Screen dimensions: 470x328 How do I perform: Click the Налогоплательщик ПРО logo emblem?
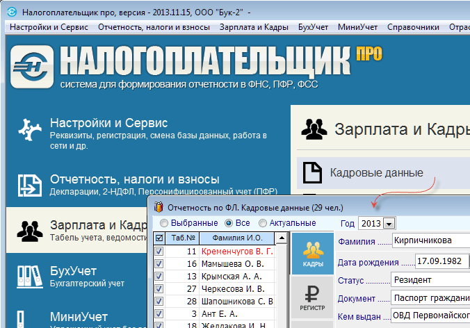(32, 67)
